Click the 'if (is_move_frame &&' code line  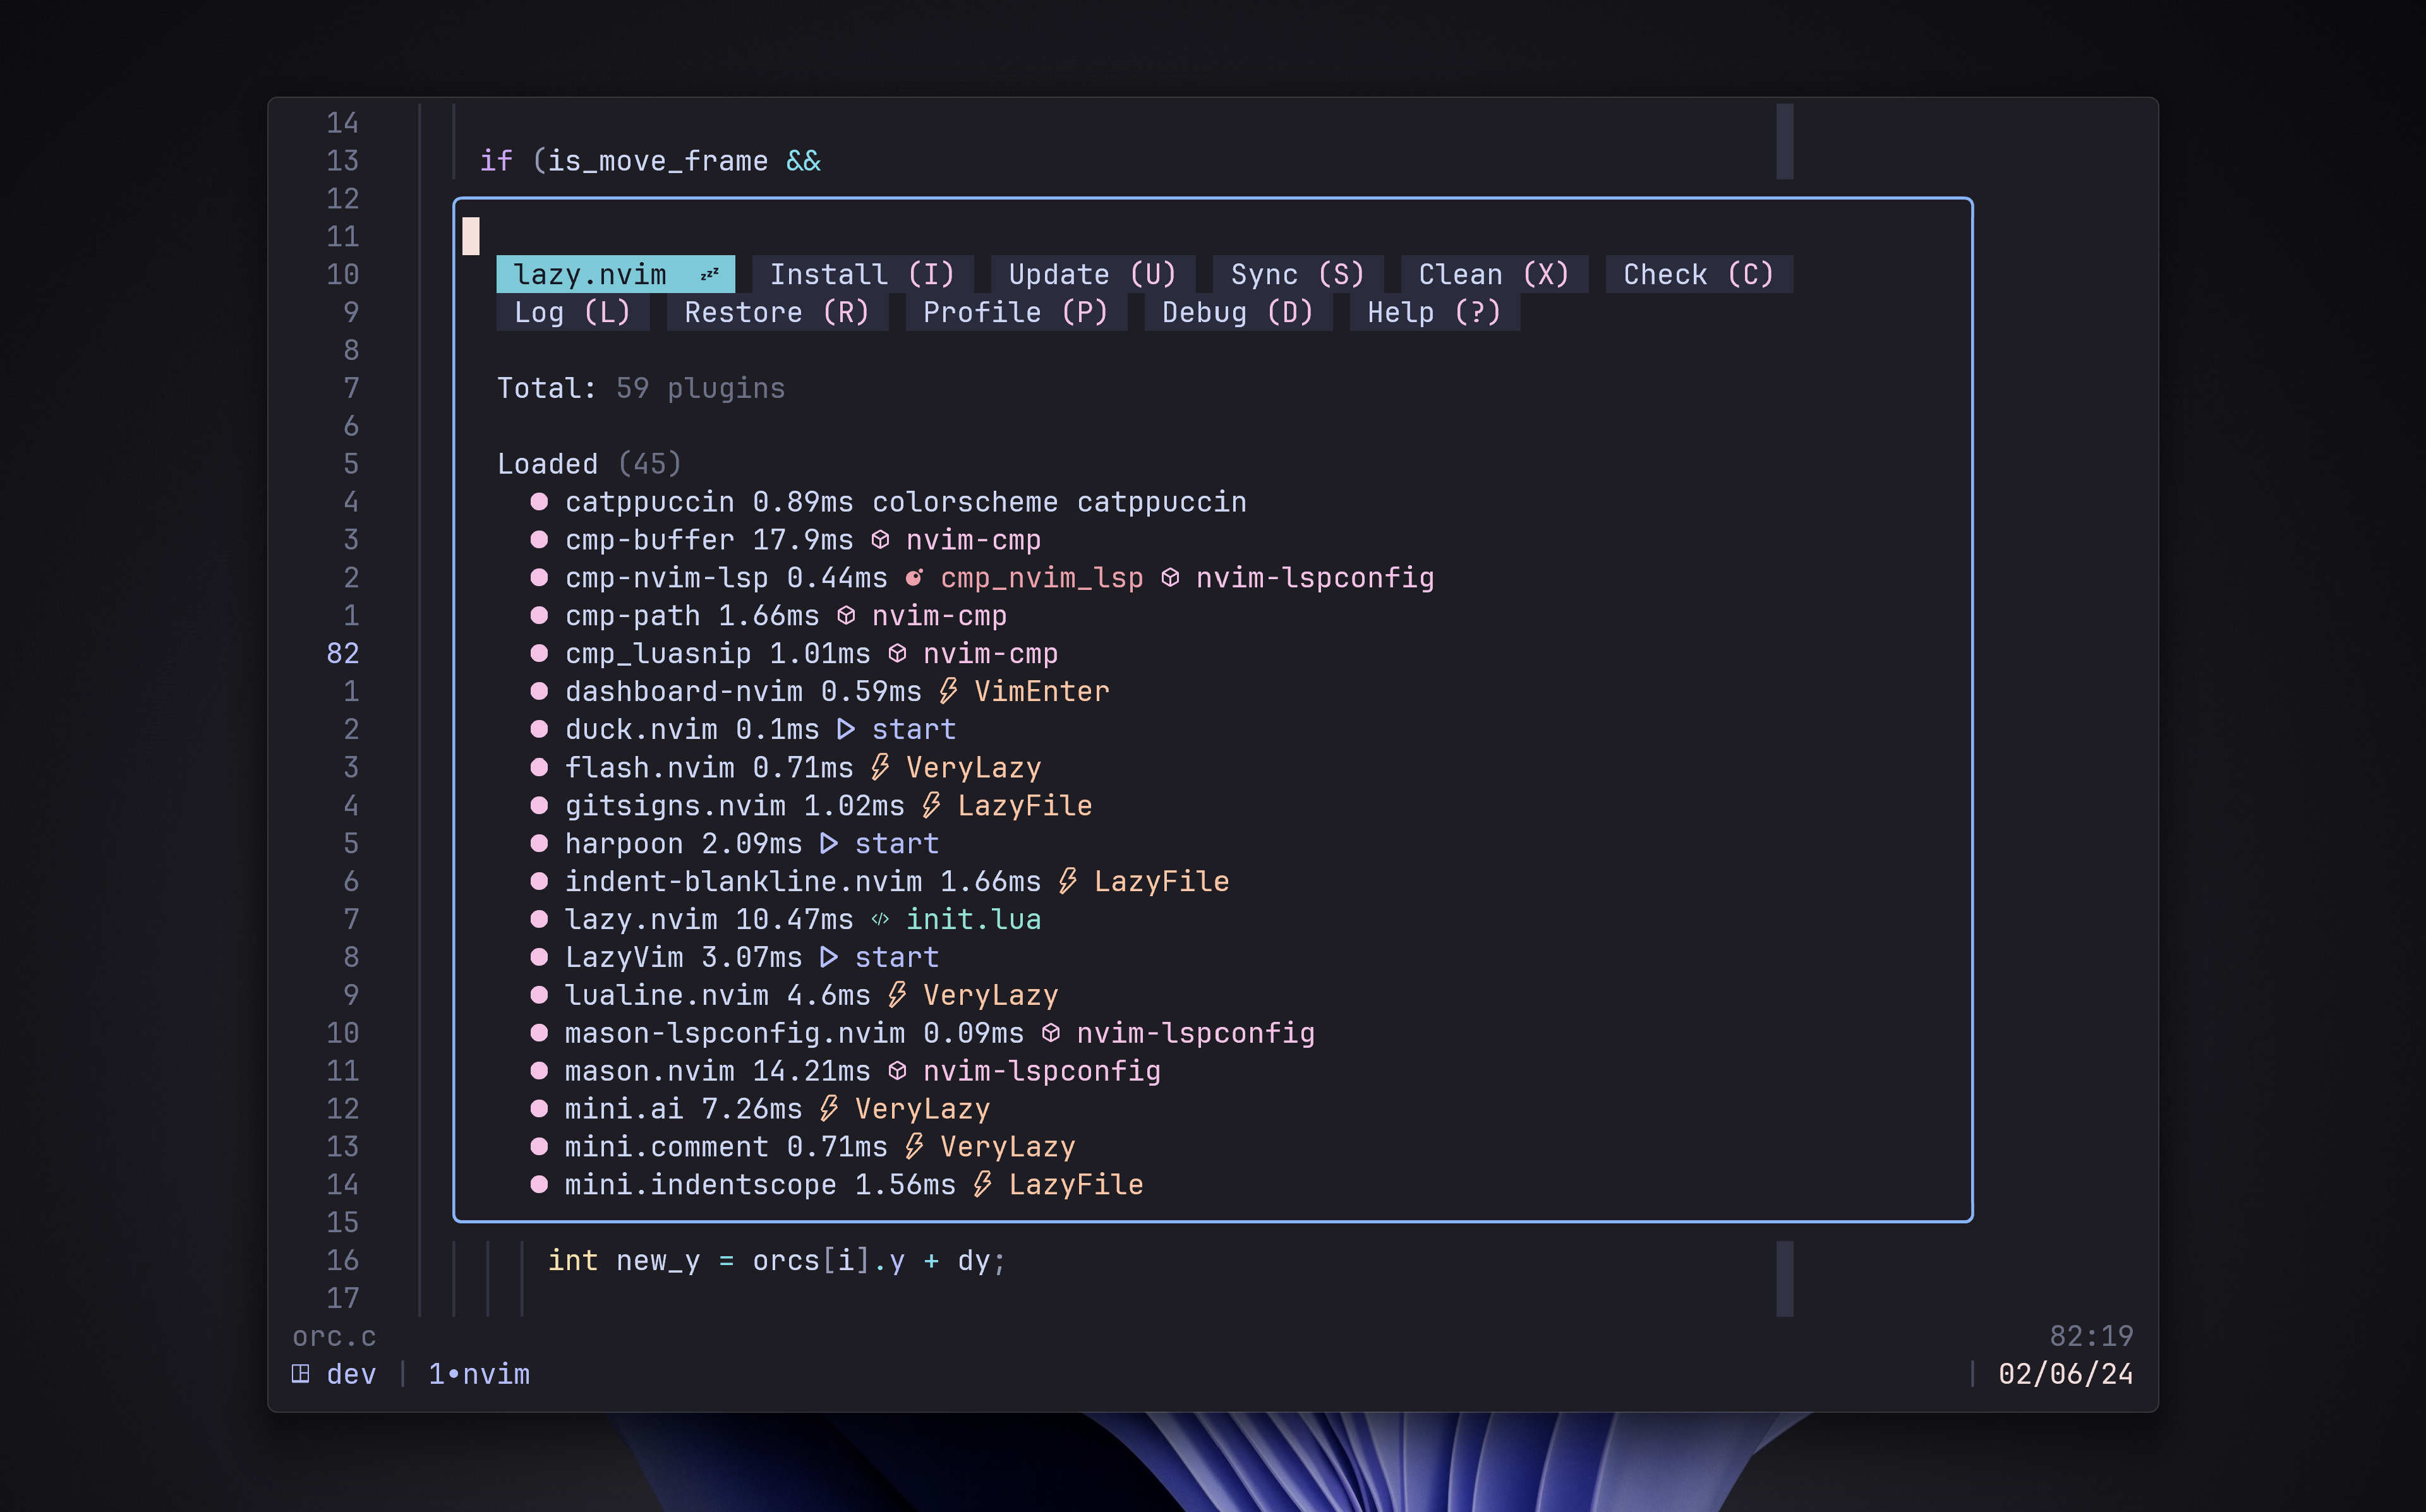(650, 161)
